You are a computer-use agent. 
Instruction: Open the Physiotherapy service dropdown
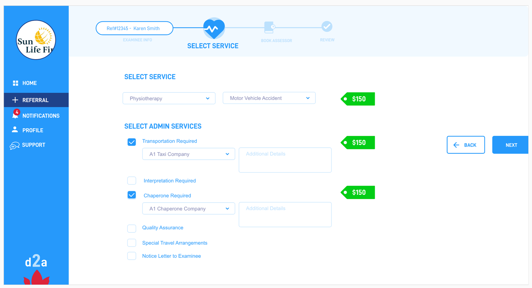[x=169, y=98]
